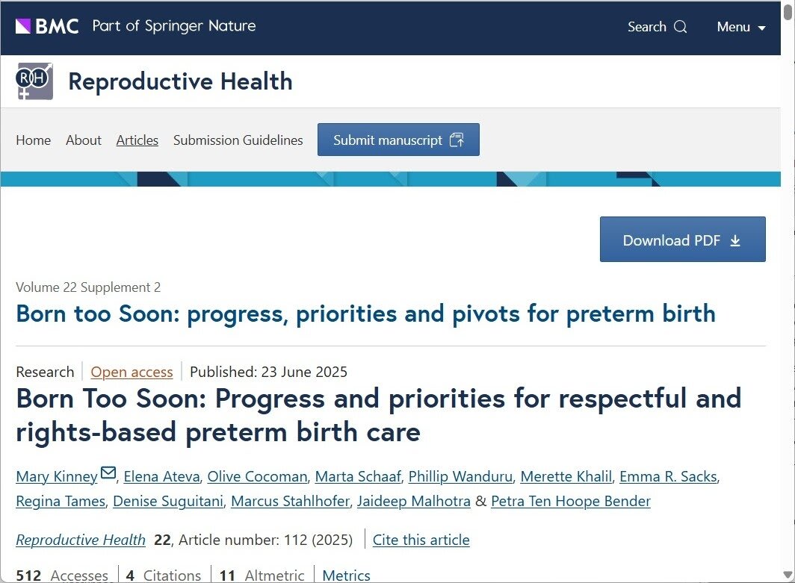
Task: Click the BMC logo icon
Action: [x=23, y=26]
